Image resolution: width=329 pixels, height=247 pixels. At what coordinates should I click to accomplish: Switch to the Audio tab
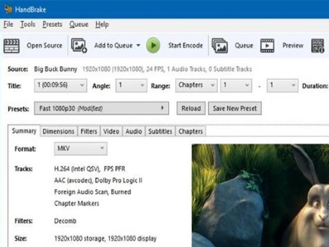134,132
